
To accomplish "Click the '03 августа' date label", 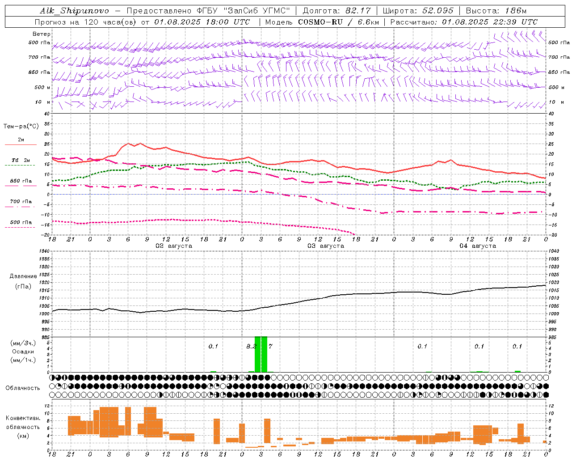I will coord(326,246).
